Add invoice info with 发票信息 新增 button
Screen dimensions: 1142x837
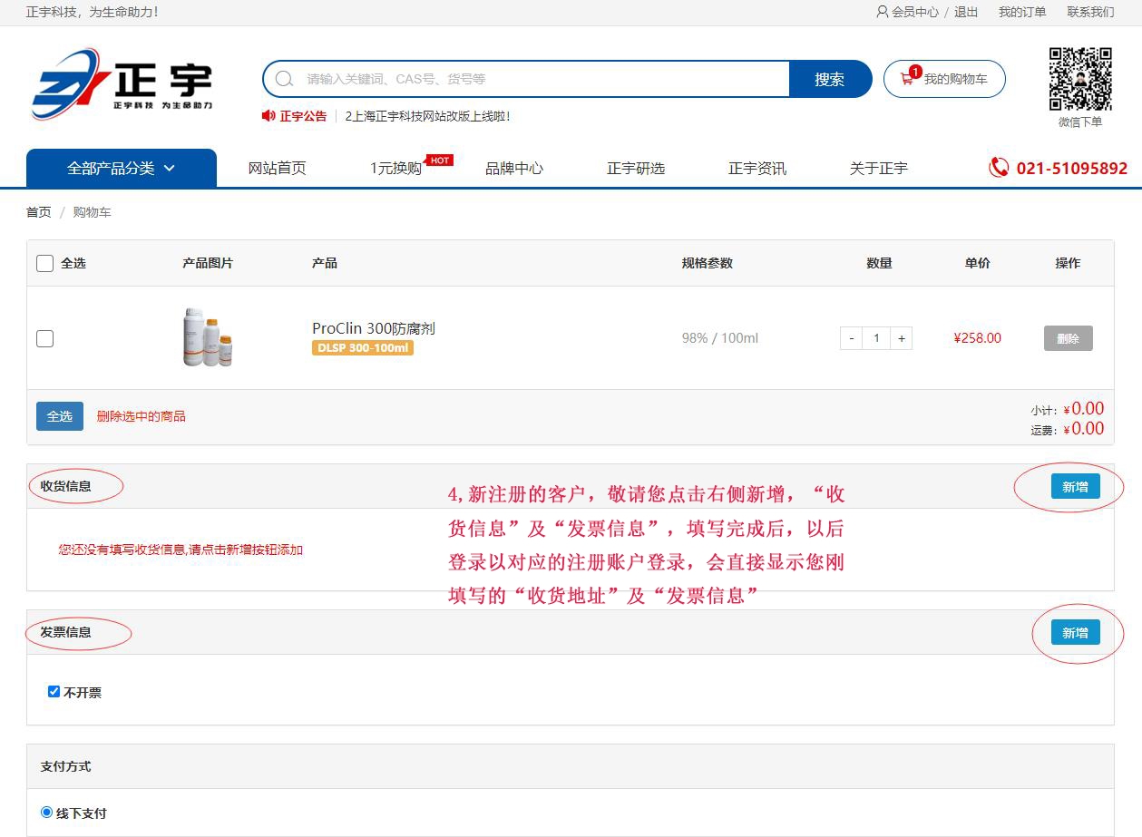coord(1076,633)
